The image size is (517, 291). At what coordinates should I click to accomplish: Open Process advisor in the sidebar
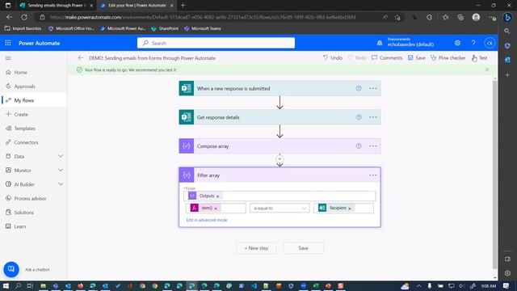tap(30, 199)
